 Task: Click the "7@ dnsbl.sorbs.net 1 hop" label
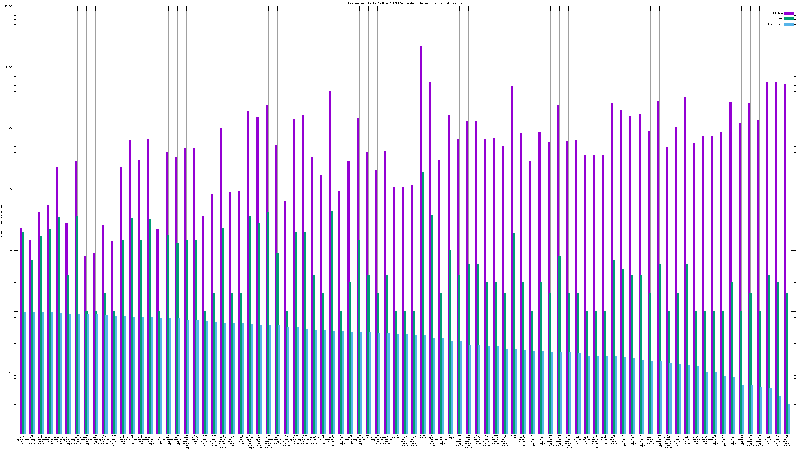[x=86, y=440]
